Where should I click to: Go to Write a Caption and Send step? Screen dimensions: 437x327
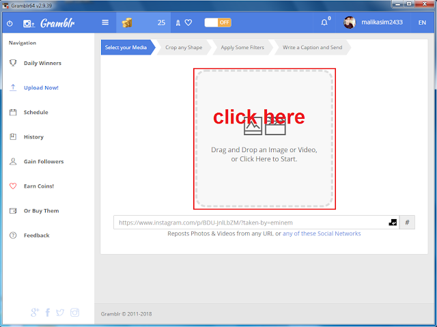(313, 47)
